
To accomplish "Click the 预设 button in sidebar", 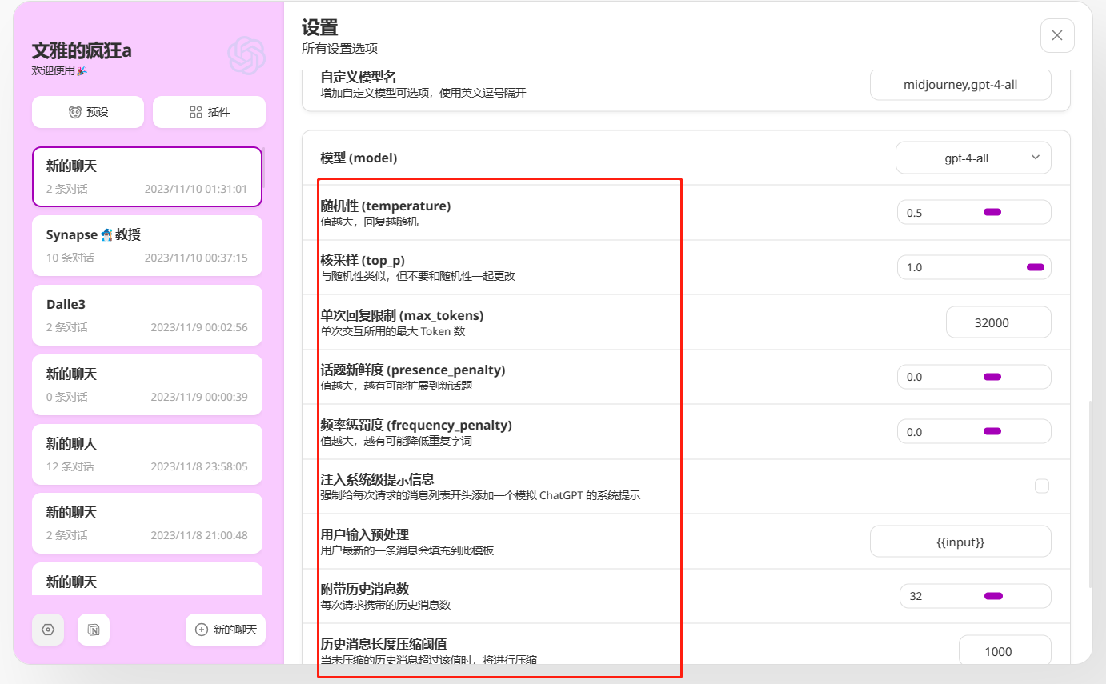I will click(x=88, y=111).
